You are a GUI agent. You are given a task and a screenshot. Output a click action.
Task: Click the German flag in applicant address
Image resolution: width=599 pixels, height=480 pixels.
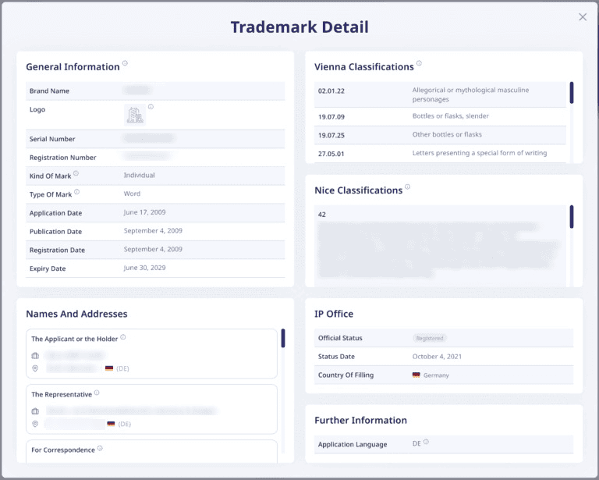(x=109, y=368)
